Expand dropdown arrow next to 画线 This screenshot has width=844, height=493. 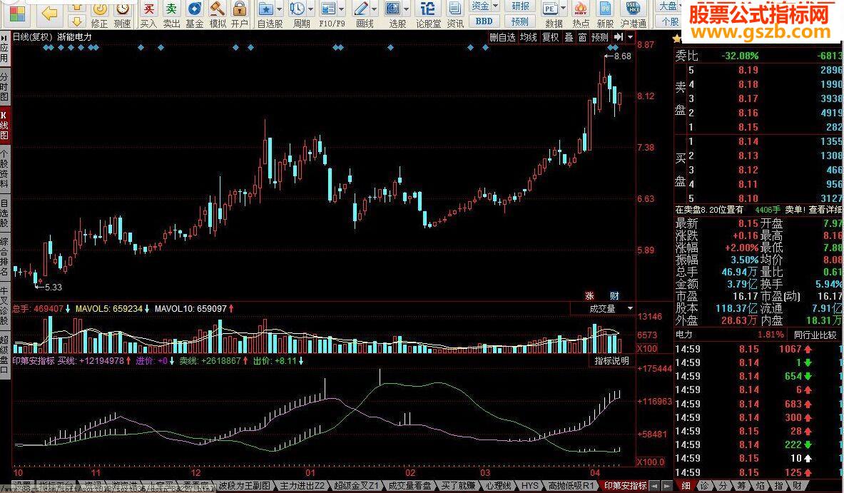(x=375, y=9)
